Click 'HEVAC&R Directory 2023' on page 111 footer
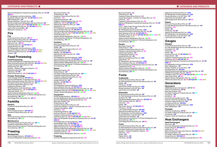 click(193, 143)
